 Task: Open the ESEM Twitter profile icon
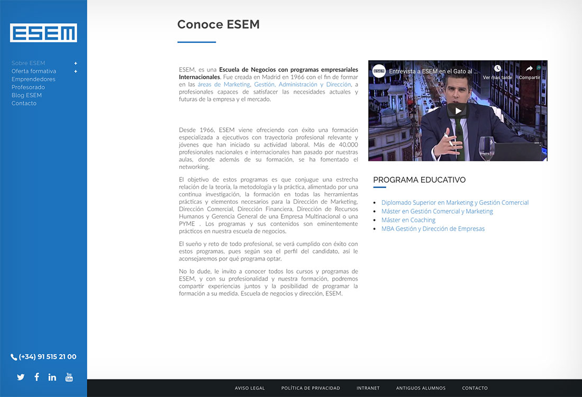(21, 377)
